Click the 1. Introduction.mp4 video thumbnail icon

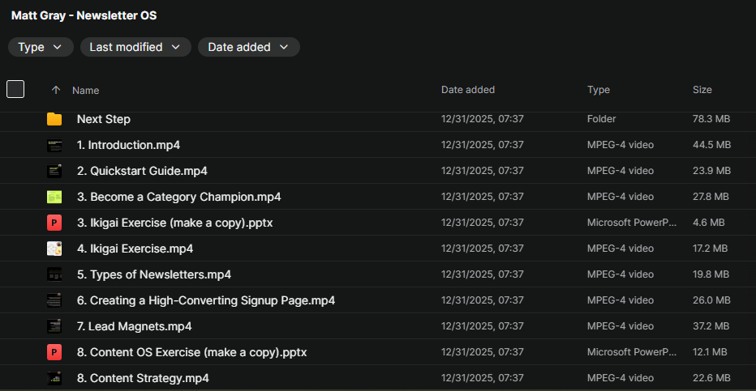click(x=54, y=145)
